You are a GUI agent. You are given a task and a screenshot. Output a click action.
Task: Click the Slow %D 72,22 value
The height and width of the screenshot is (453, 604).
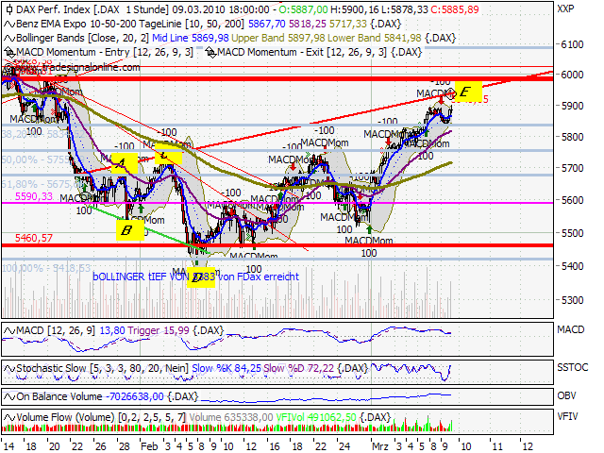point(298,369)
